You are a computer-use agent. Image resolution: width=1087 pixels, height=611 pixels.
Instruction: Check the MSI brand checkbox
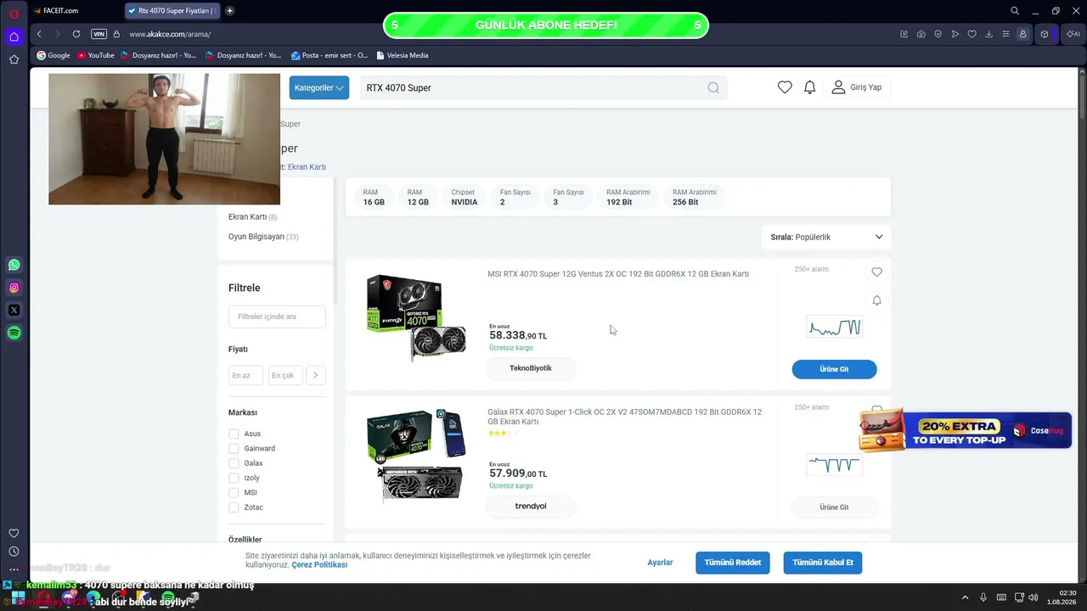coord(234,492)
